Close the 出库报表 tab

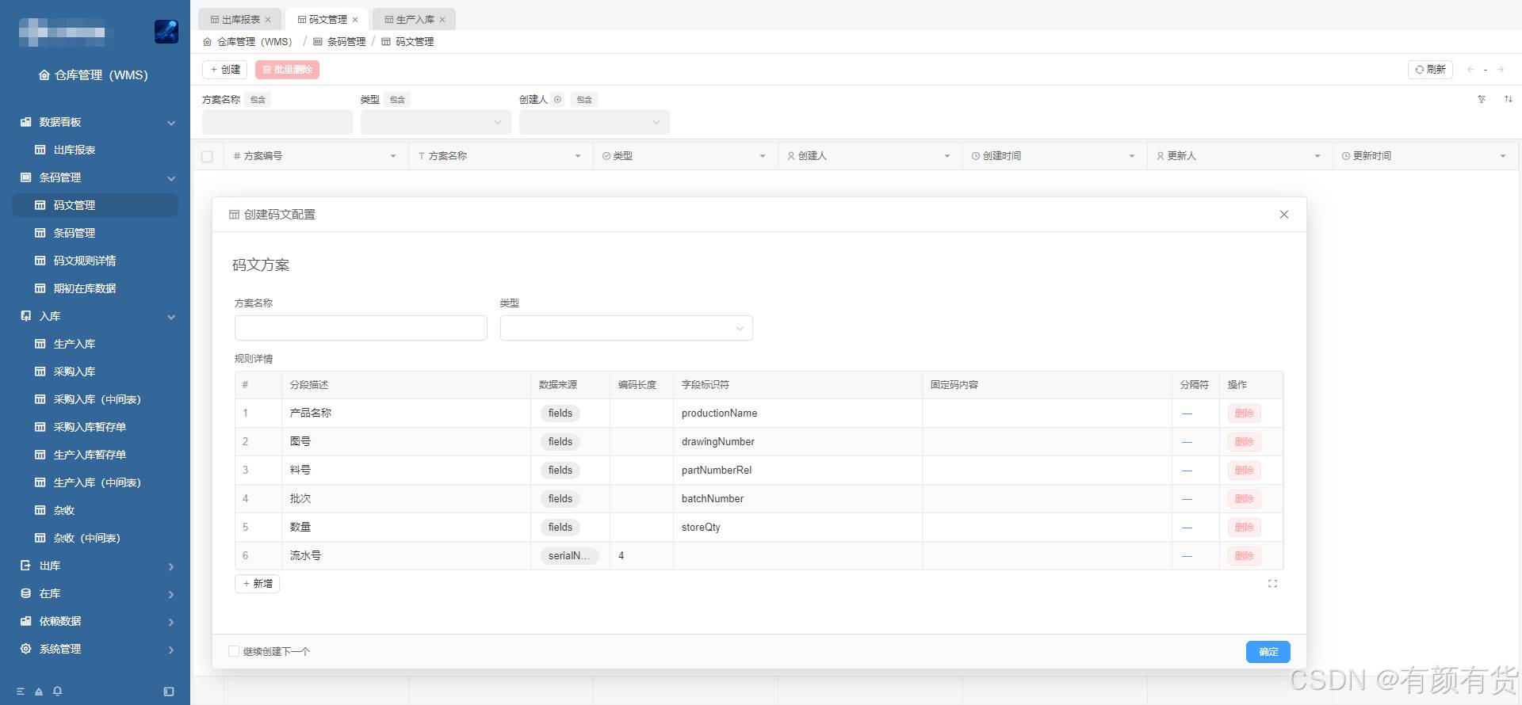(268, 20)
